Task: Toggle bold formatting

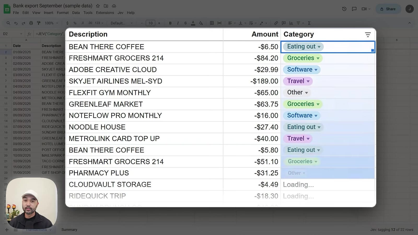Action: [x=170, y=23]
